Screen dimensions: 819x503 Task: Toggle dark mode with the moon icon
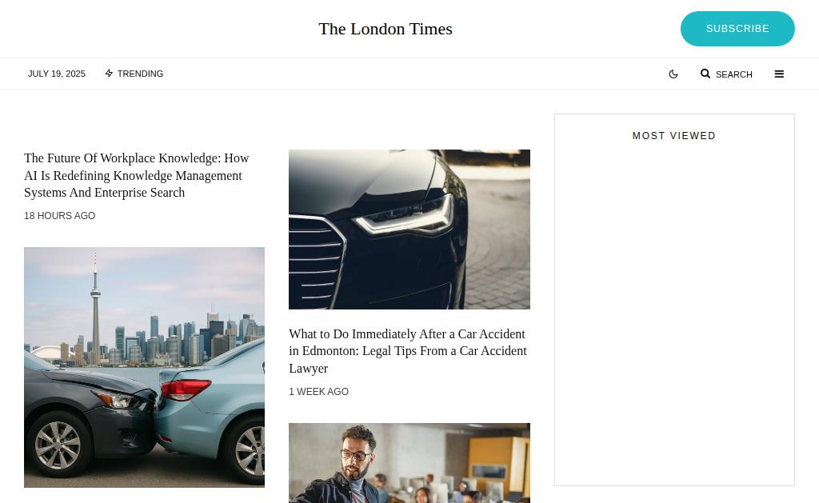pyautogui.click(x=673, y=74)
